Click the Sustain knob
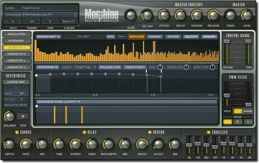 (x=197, y=15)
